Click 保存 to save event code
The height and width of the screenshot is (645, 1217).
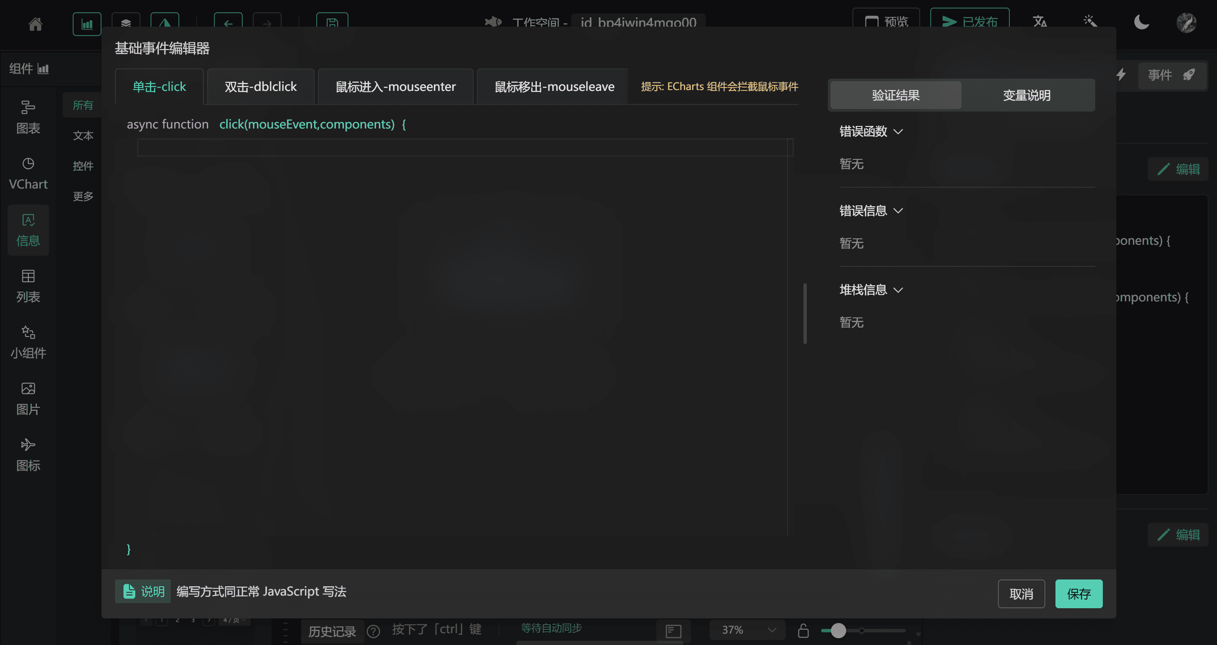click(1079, 593)
